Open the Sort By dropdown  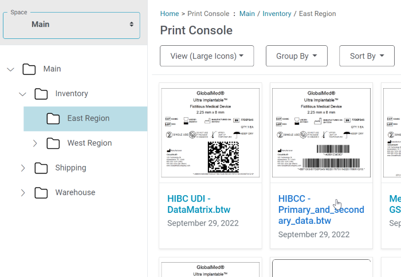point(367,56)
